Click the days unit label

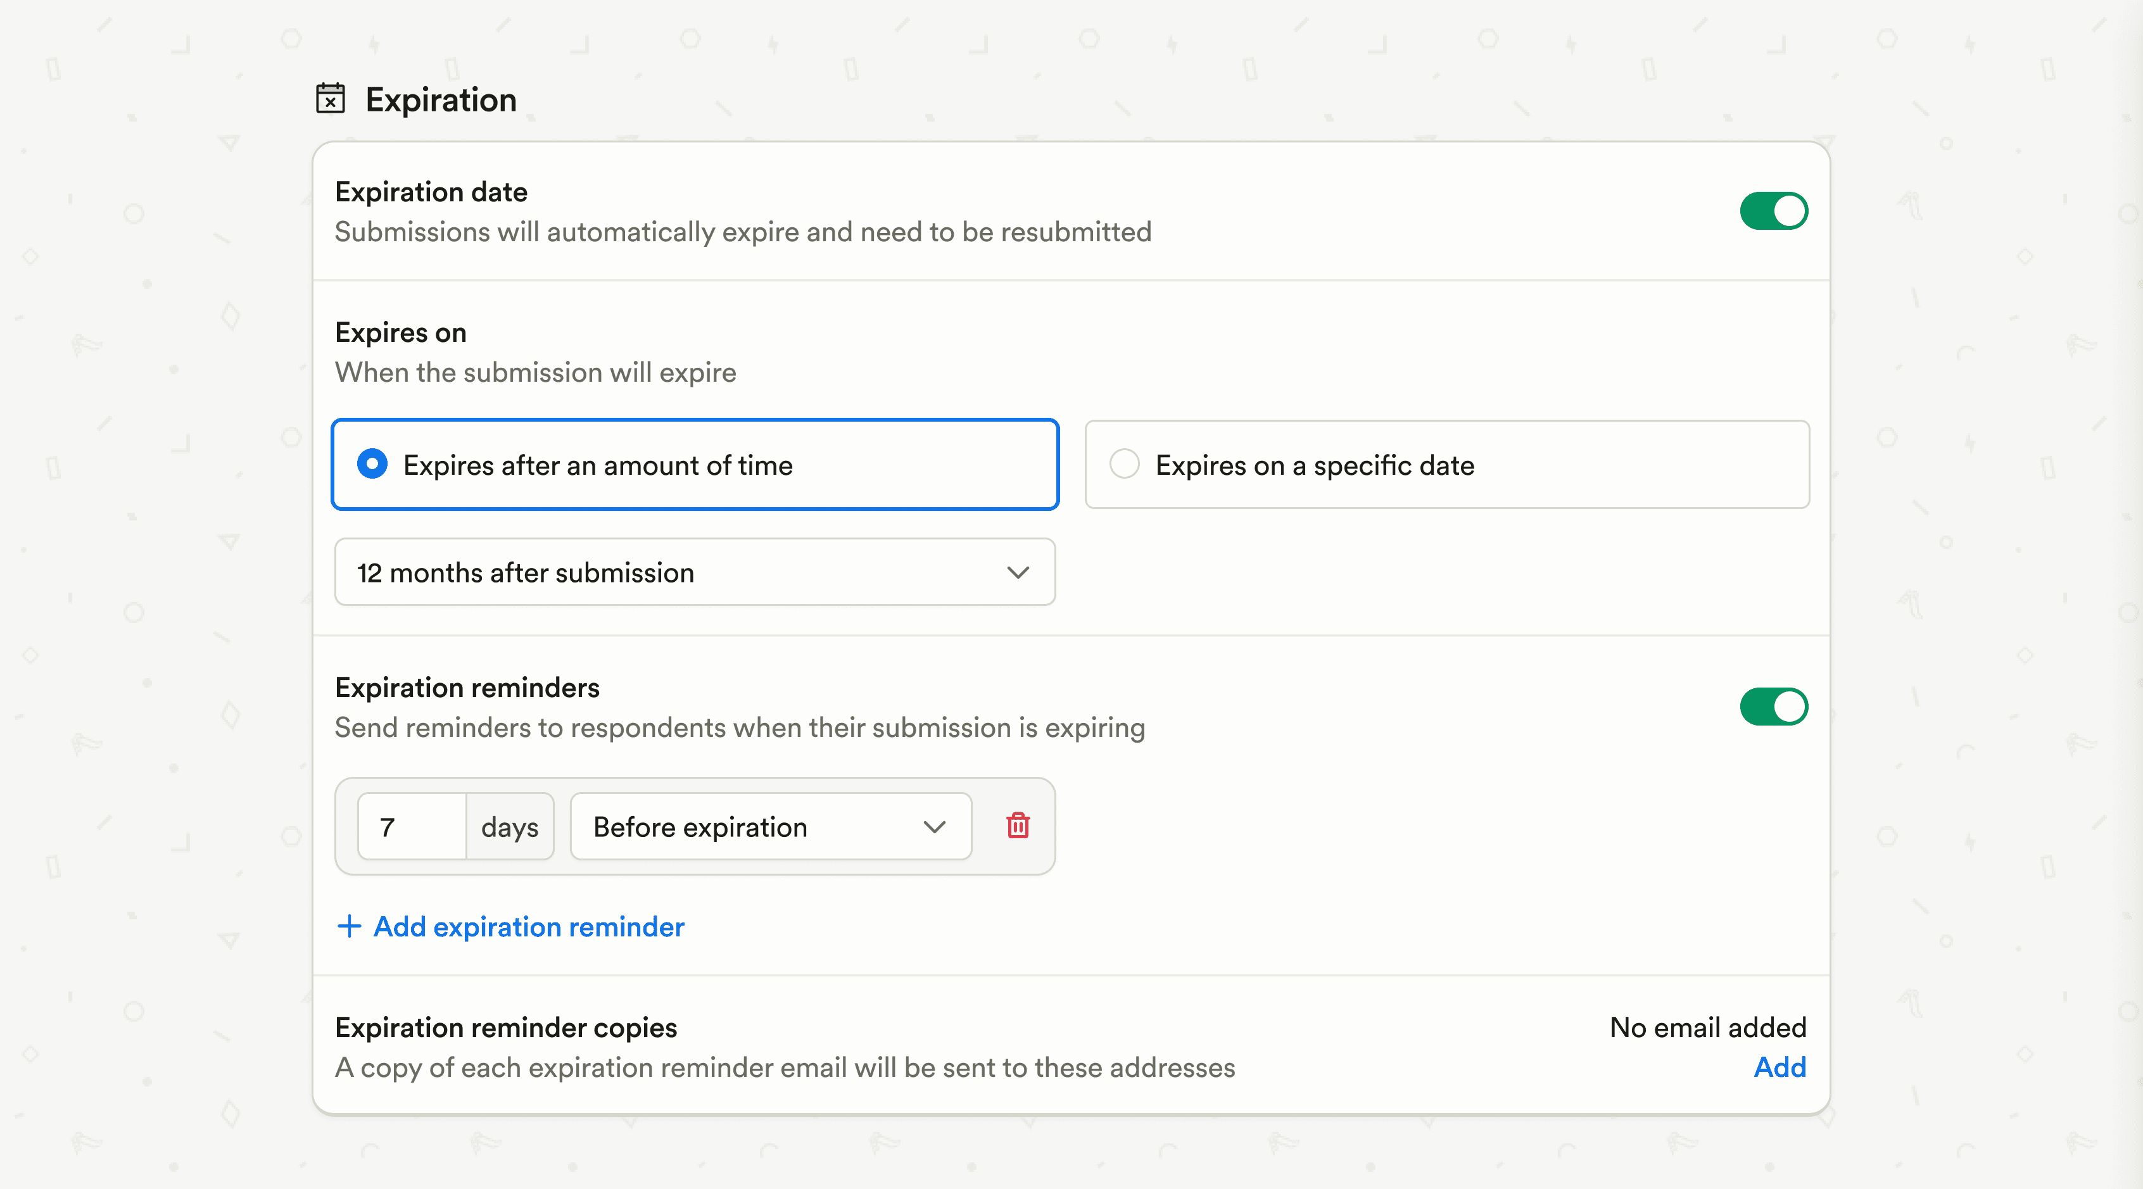click(510, 826)
